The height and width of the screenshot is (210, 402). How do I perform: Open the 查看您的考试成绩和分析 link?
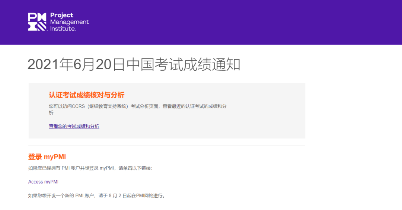pos(74,126)
